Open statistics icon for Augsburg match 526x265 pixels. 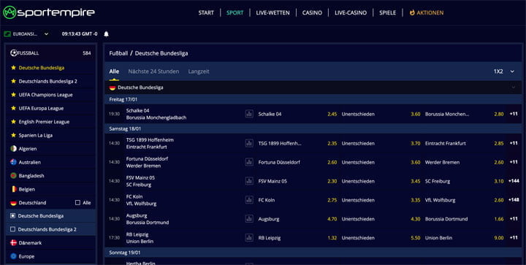249,219
